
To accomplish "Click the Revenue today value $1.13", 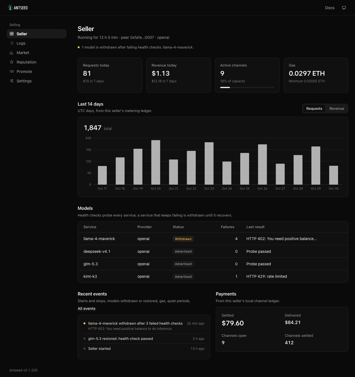I will tap(161, 73).
